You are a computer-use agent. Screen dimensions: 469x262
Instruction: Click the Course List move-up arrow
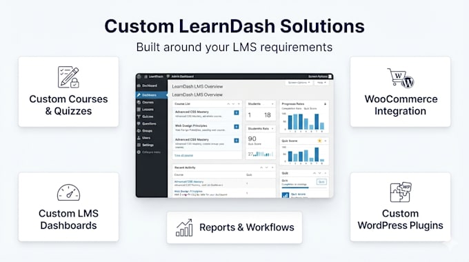tap(228, 104)
